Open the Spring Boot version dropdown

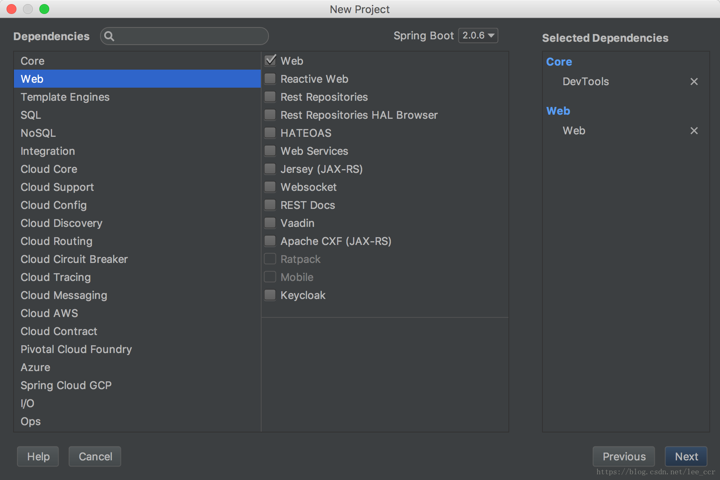click(478, 36)
